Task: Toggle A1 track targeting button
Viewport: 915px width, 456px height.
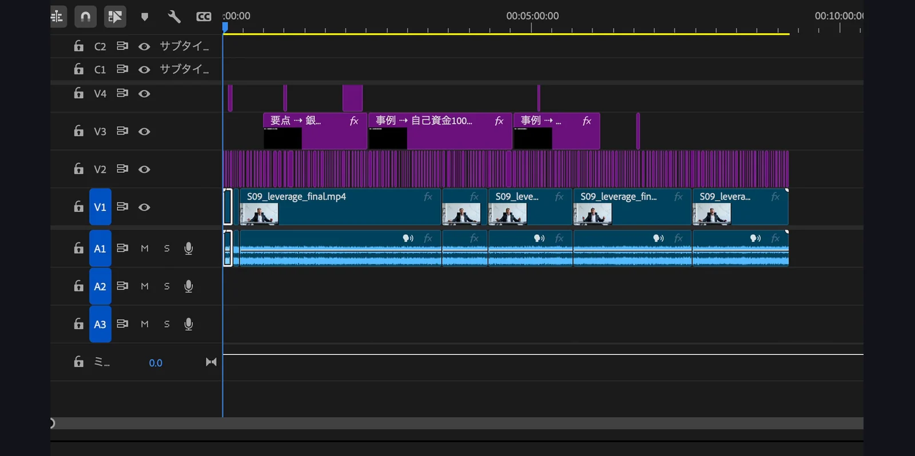Action: point(100,249)
